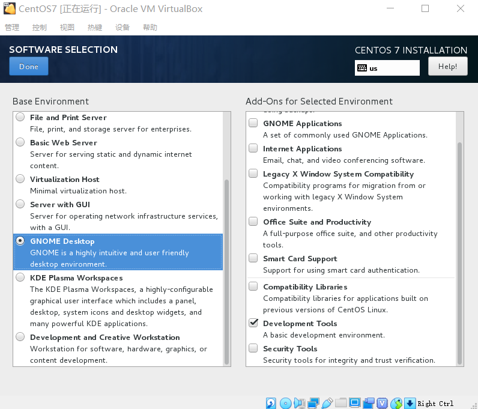Click the mouse integration status icon
Screen dimensions: 478x409
tap(396, 403)
